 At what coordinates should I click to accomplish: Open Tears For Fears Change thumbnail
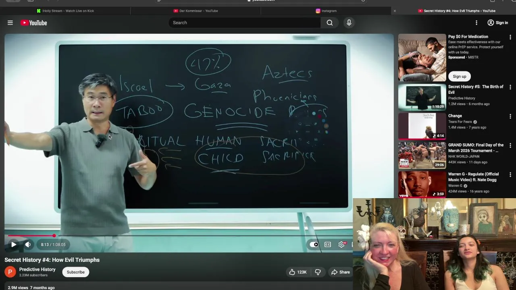(x=422, y=126)
